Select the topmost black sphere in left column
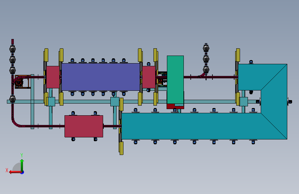The image size is (299, 194). tap(12, 49)
